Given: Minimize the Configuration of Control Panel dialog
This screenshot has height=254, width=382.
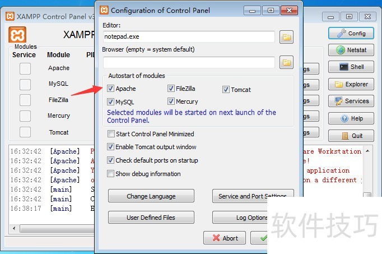Looking at the screenshot, I should pos(252,11).
